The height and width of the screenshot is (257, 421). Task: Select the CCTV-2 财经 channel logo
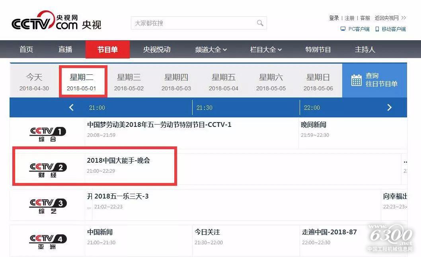pyautogui.click(x=47, y=169)
